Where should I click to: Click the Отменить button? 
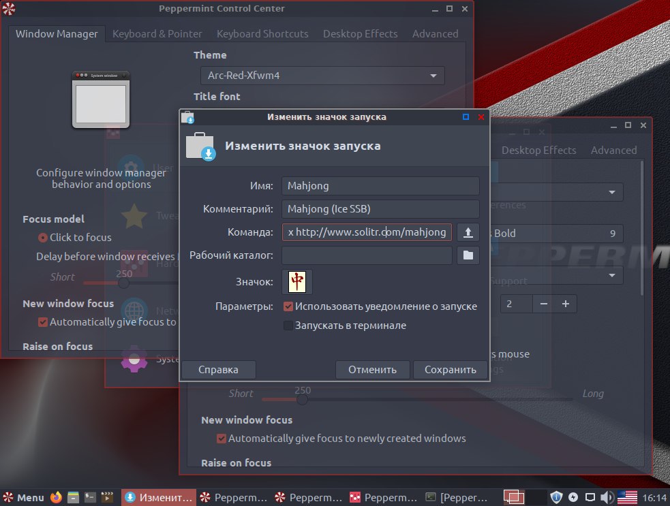[372, 369]
